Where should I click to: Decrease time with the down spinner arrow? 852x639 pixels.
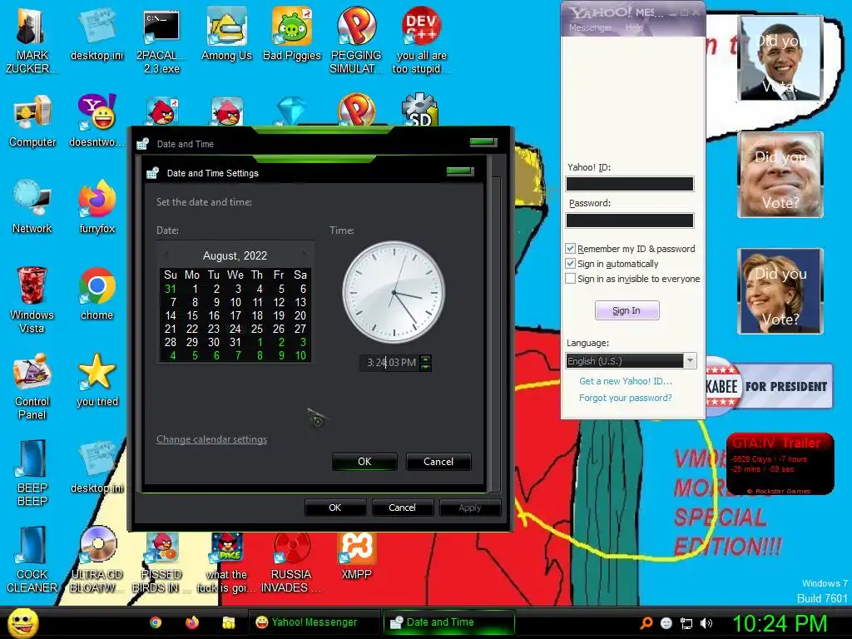(x=426, y=367)
